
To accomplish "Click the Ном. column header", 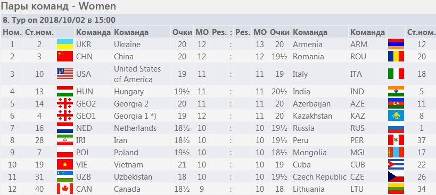I will tap(12, 32).
